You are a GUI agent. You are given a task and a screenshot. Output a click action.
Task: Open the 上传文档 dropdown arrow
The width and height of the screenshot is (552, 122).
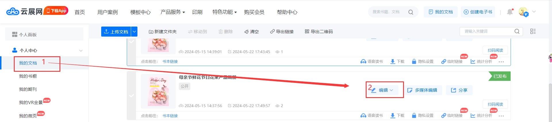point(134,31)
